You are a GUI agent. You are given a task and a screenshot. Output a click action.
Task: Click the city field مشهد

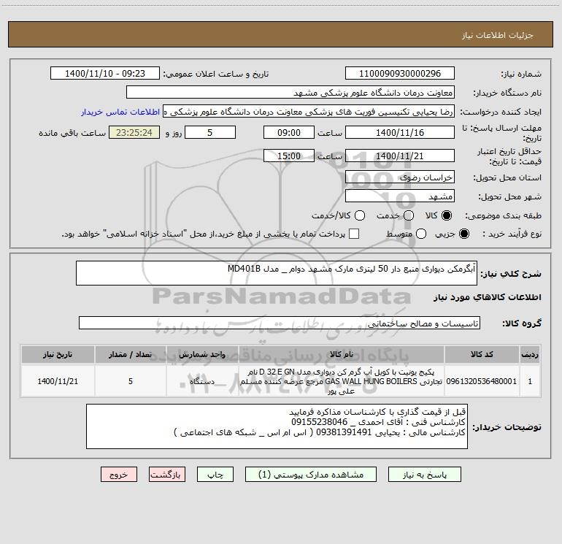(x=400, y=196)
